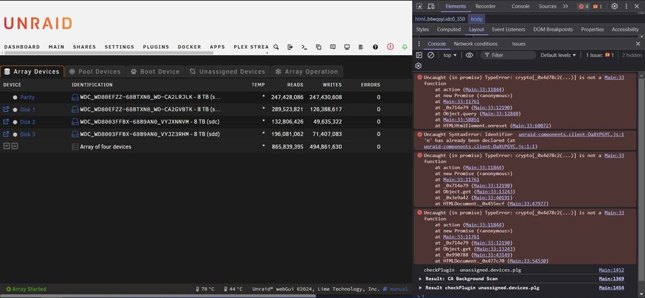Open the Unraid search magnifier icon
This screenshot has height=298, width=645.
276,47
